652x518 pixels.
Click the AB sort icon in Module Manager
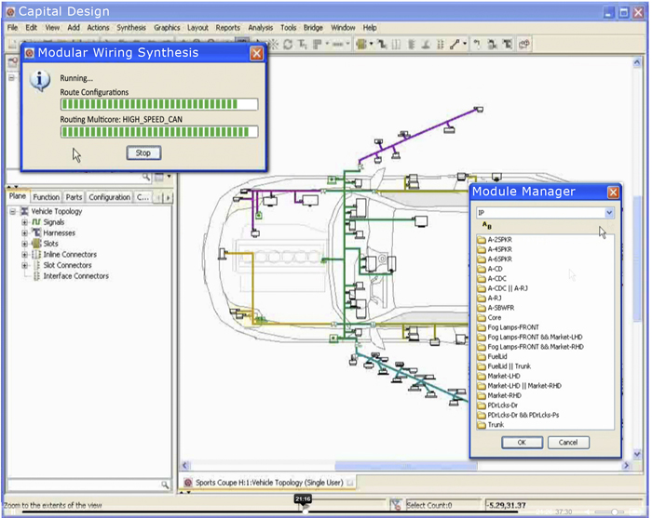coord(487,225)
